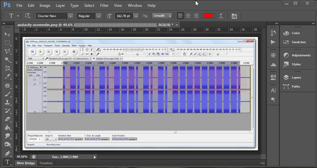
Task: Open the Image menu
Action: coord(45,5)
